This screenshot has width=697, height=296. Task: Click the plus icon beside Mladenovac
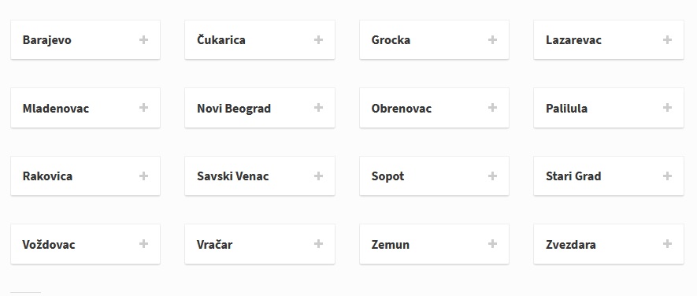click(x=143, y=108)
